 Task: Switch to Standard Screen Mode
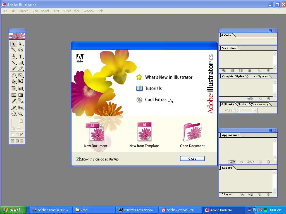12,141
